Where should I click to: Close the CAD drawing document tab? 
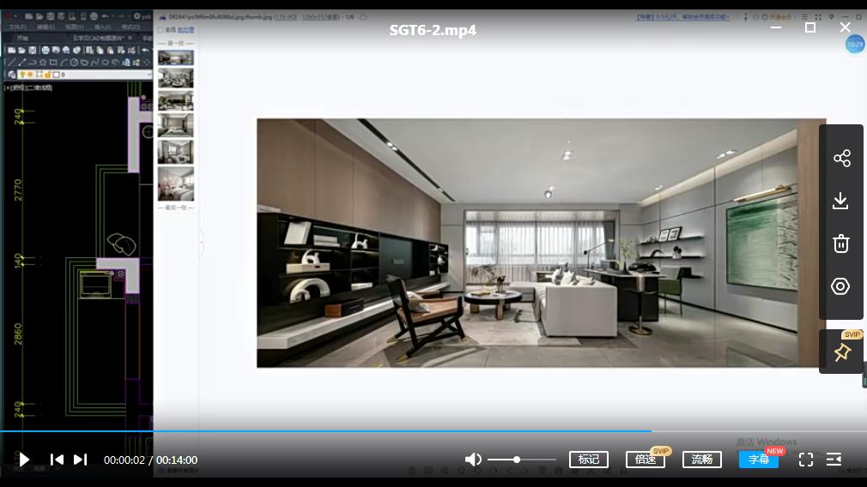(x=130, y=38)
